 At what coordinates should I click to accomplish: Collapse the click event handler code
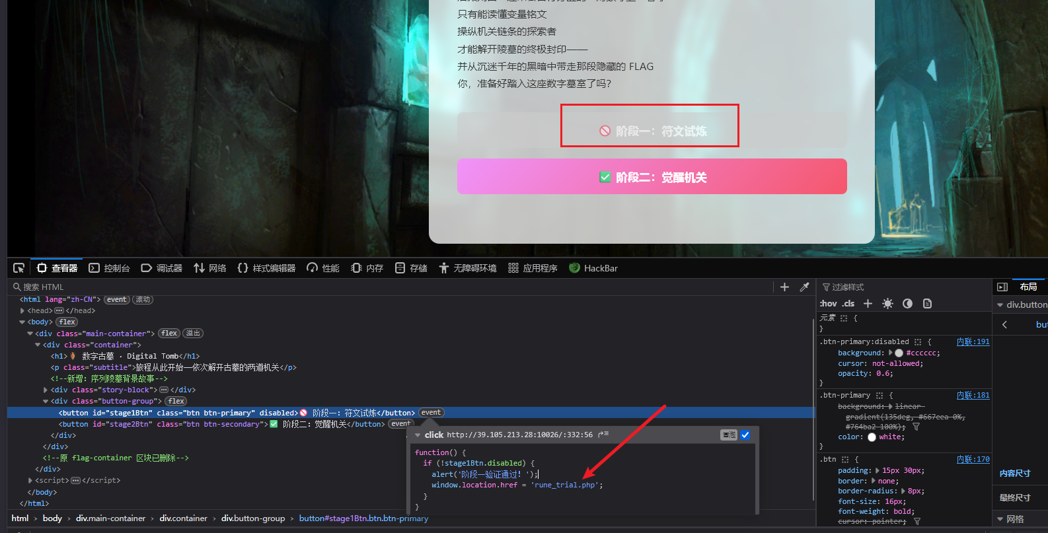pyautogui.click(x=418, y=435)
